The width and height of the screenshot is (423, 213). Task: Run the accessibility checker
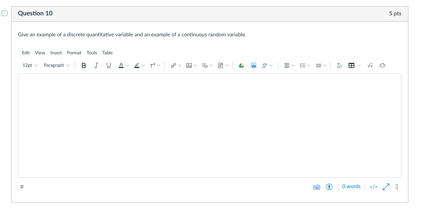pos(329,186)
